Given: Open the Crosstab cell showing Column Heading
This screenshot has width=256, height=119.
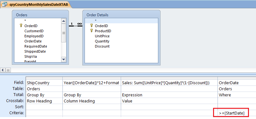Looking at the screenshot, I should [x=92, y=101].
